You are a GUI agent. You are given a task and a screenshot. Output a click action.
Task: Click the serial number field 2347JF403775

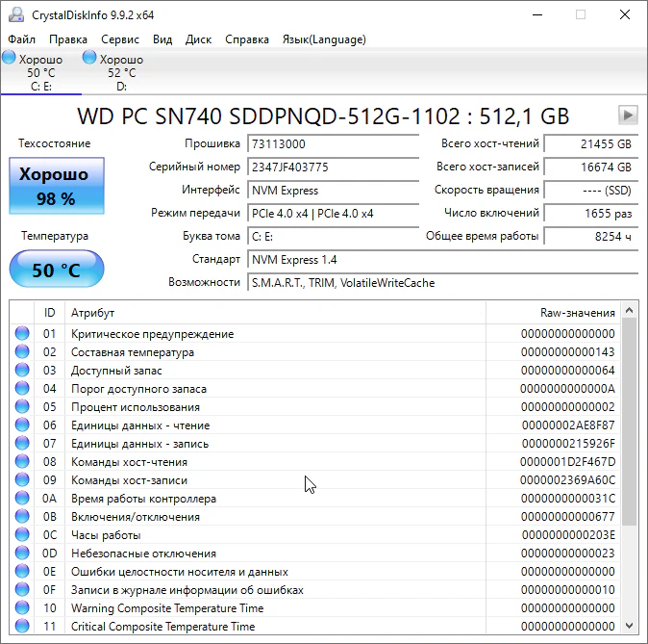[x=333, y=167]
